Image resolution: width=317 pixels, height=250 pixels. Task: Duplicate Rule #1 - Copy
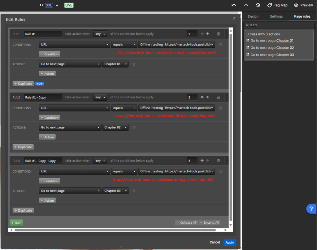[23, 147]
